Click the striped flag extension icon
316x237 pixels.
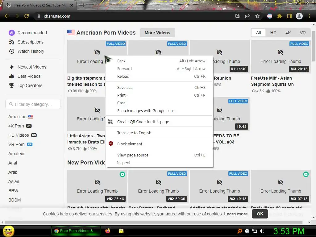tap(270, 16)
